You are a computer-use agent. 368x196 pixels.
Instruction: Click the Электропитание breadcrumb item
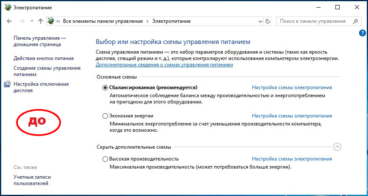point(171,21)
